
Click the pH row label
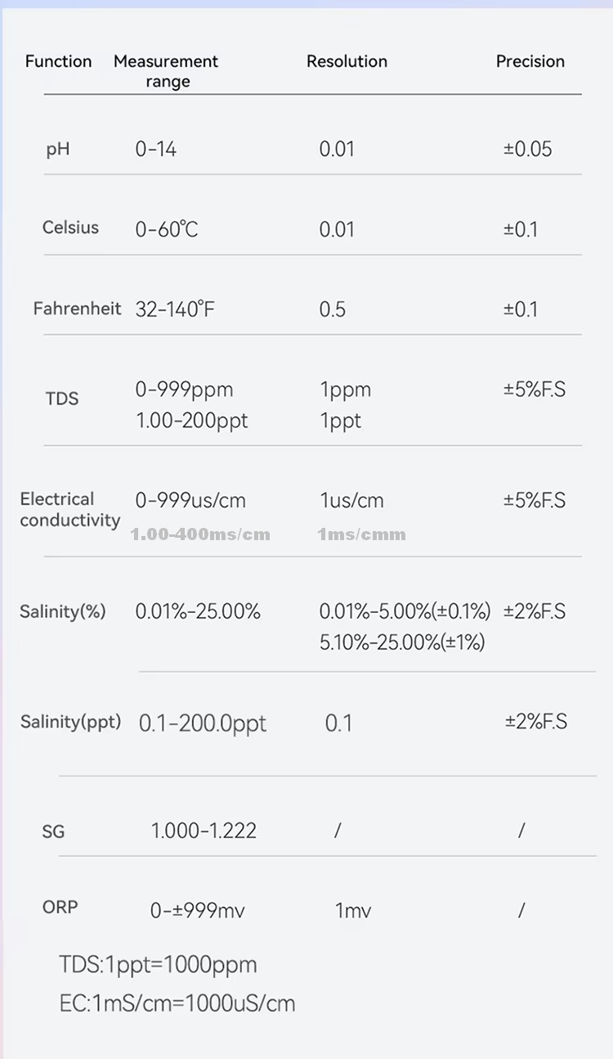pyautogui.click(x=58, y=150)
